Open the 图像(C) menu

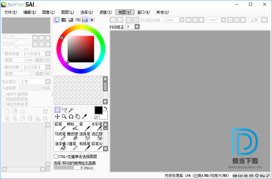[49, 12]
